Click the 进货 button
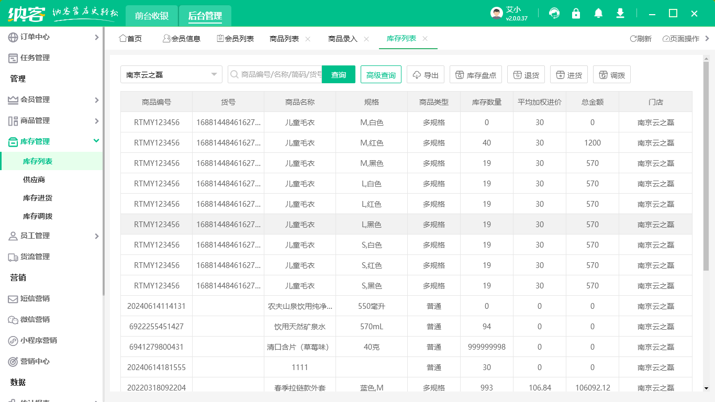Screen dimensions: 715x402 click(569, 74)
